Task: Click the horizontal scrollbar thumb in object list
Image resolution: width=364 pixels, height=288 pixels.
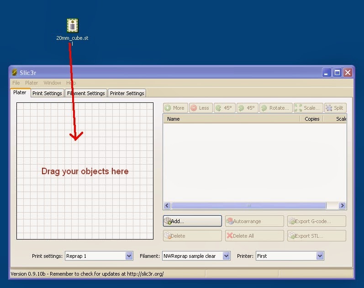Action: (249, 205)
